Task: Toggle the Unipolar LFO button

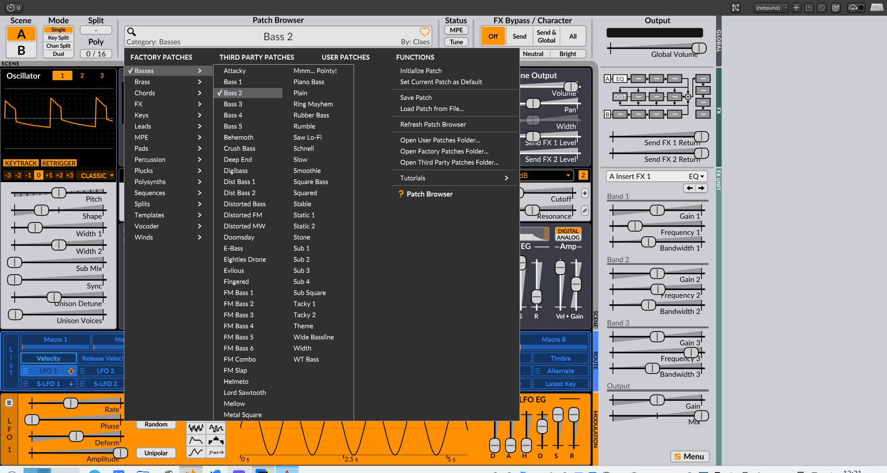Action: [x=156, y=453]
